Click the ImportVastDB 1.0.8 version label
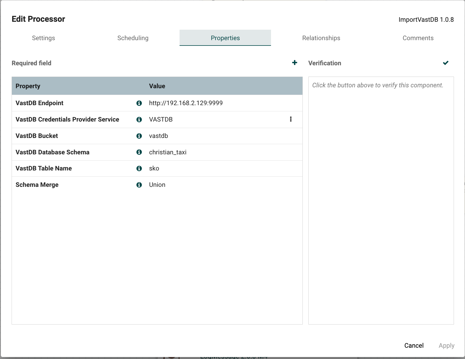The image size is (465, 359). click(426, 20)
